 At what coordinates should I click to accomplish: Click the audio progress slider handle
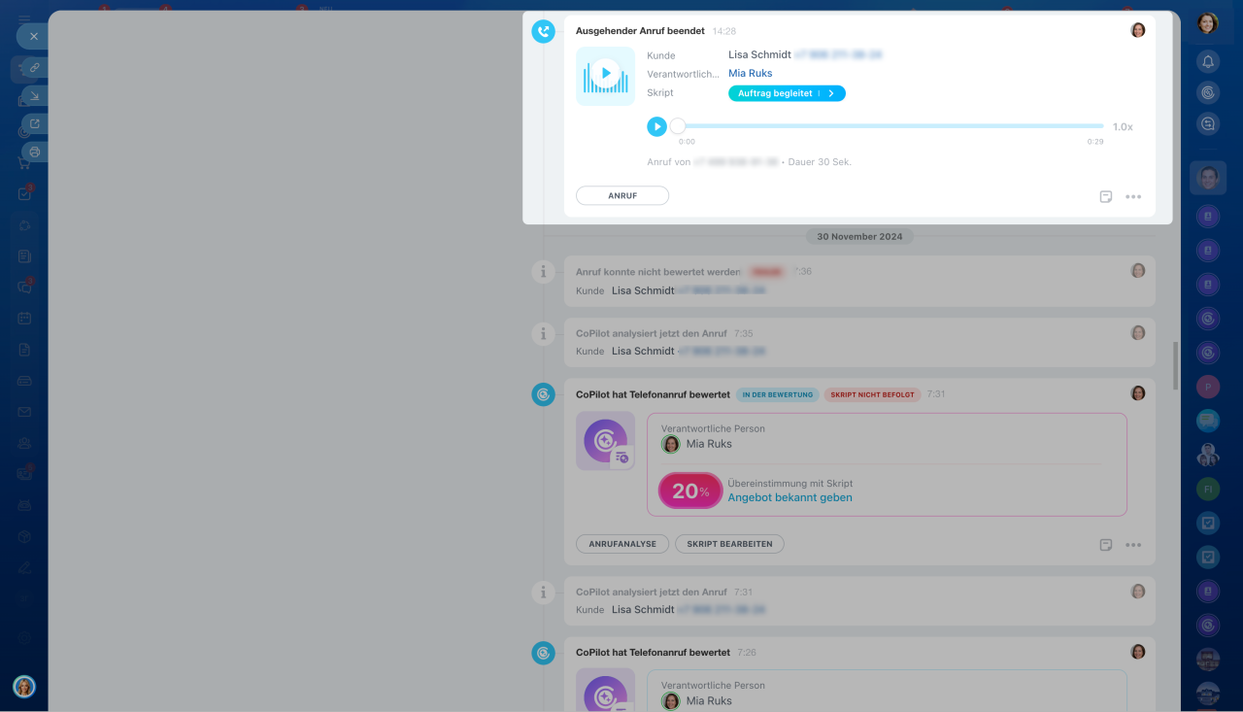(x=678, y=126)
